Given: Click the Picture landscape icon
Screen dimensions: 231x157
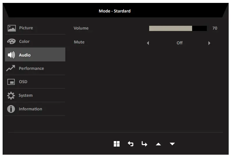Looking at the screenshot, I should tap(12, 28).
